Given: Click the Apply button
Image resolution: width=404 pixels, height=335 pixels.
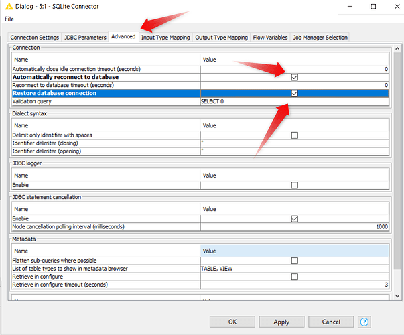Looking at the screenshot, I should pos(281,322).
